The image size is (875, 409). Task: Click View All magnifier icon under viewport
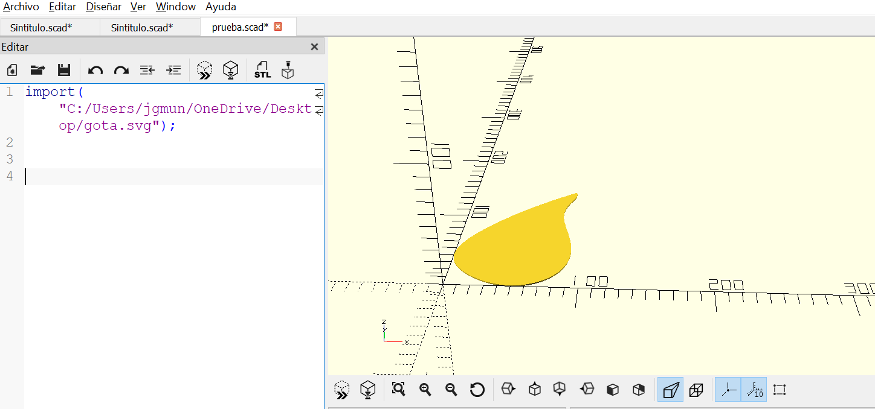[x=398, y=390]
